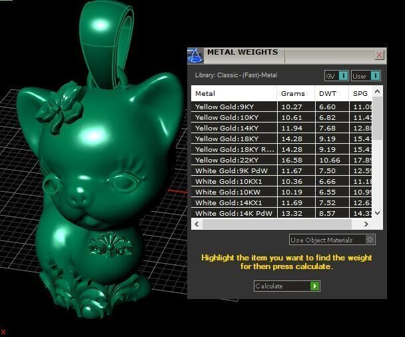Image resolution: width=405 pixels, height=337 pixels.
Task: Toggle the User library switch
Action: click(x=366, y=76)
